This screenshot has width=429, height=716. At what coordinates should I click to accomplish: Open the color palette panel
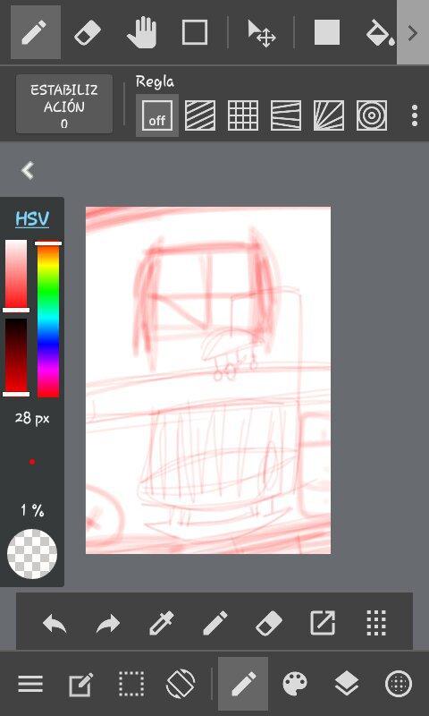(x=296, y=684)
